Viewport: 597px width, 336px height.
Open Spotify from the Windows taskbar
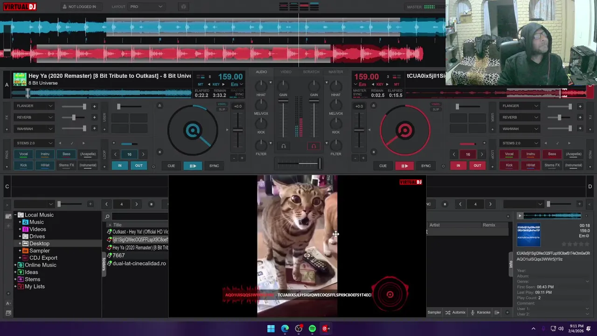click(x=312, y=329)
